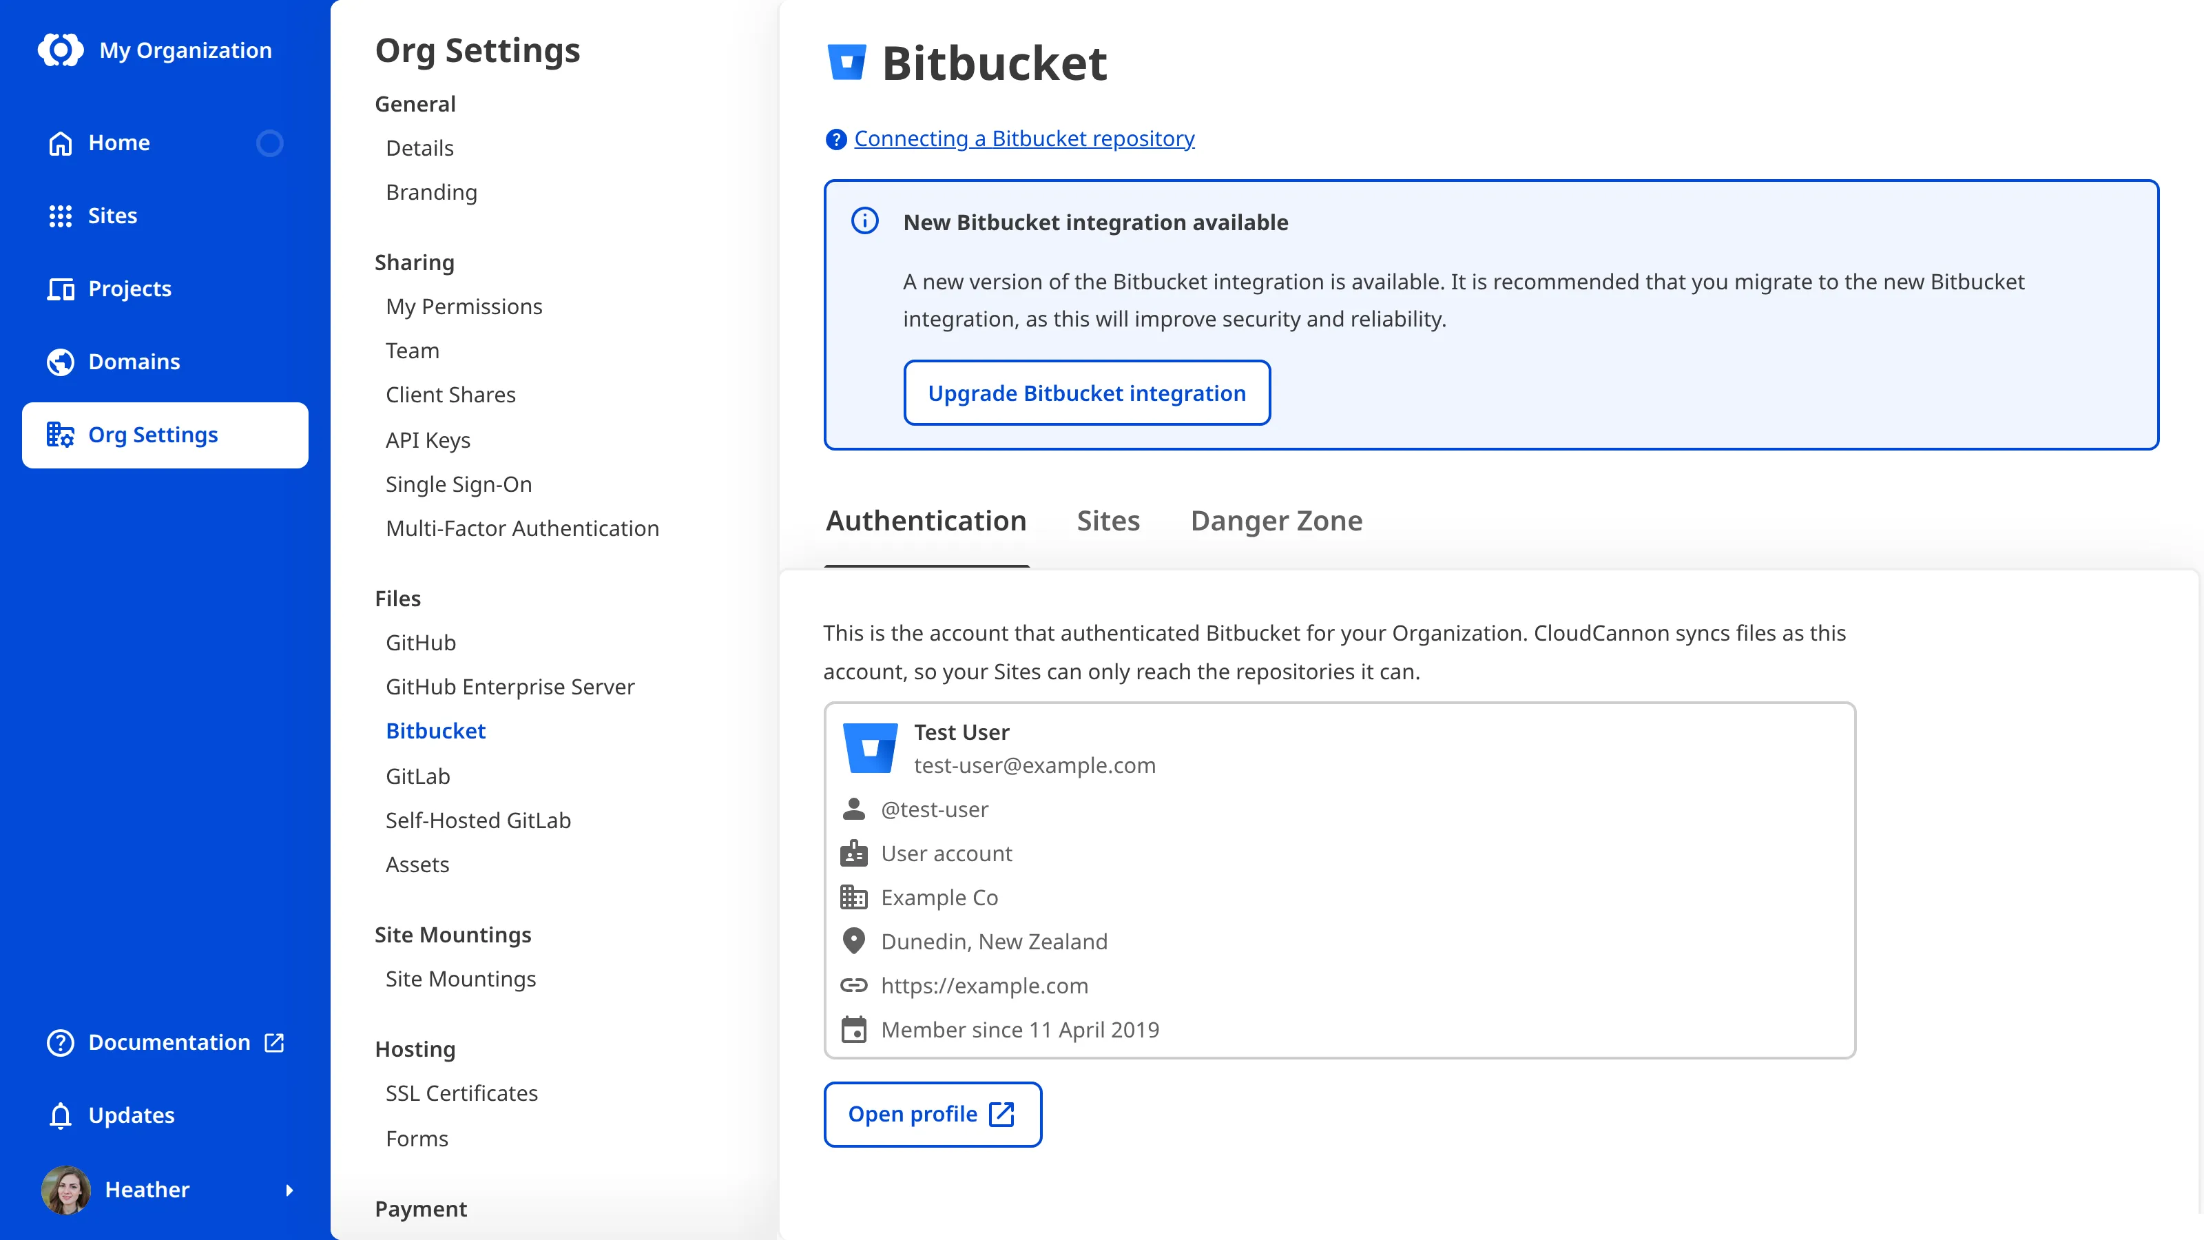Click the calendar icon beside Member since
The image size is (2204, 1240).
[854, 1029]
